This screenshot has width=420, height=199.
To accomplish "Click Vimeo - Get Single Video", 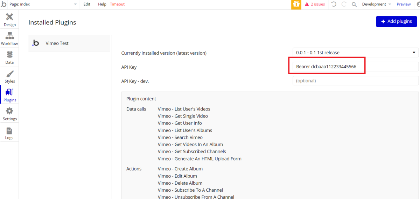I will [183, 116].
